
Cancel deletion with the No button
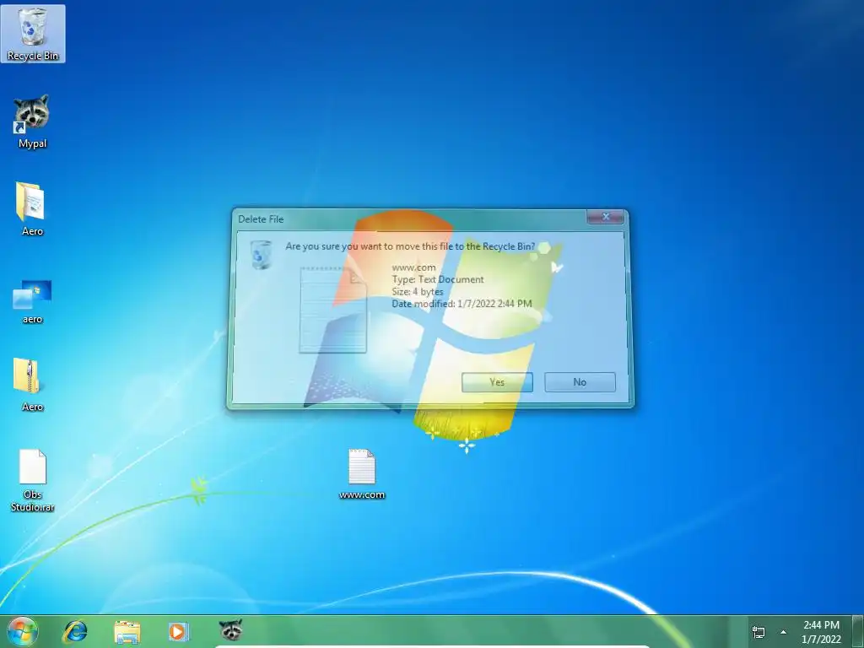pyautogui.click(x=580, y=382)
